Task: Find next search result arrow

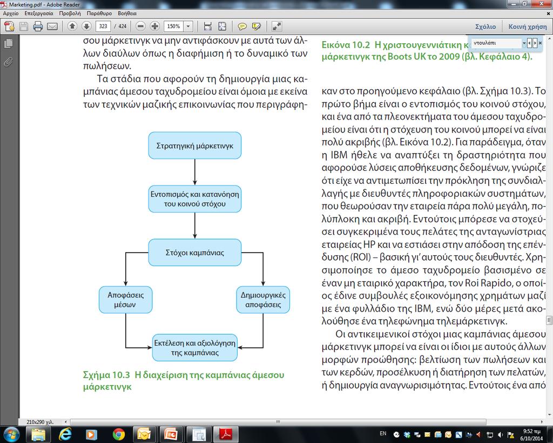Action: pyautogui.click(x=535, y=43)
